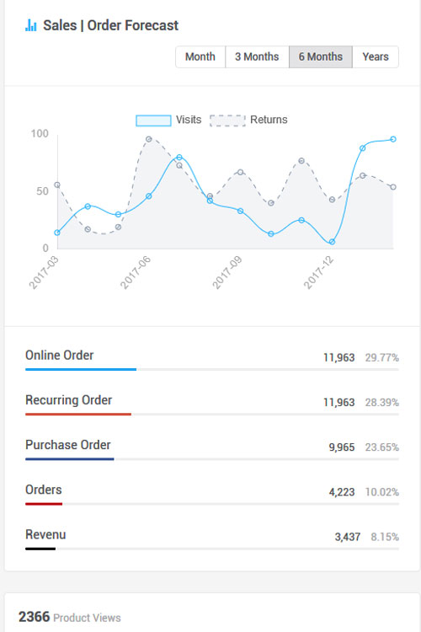Toggle the Visits legend swatch
The height and width of the screenshot is (632, 421).
[153, 121]
